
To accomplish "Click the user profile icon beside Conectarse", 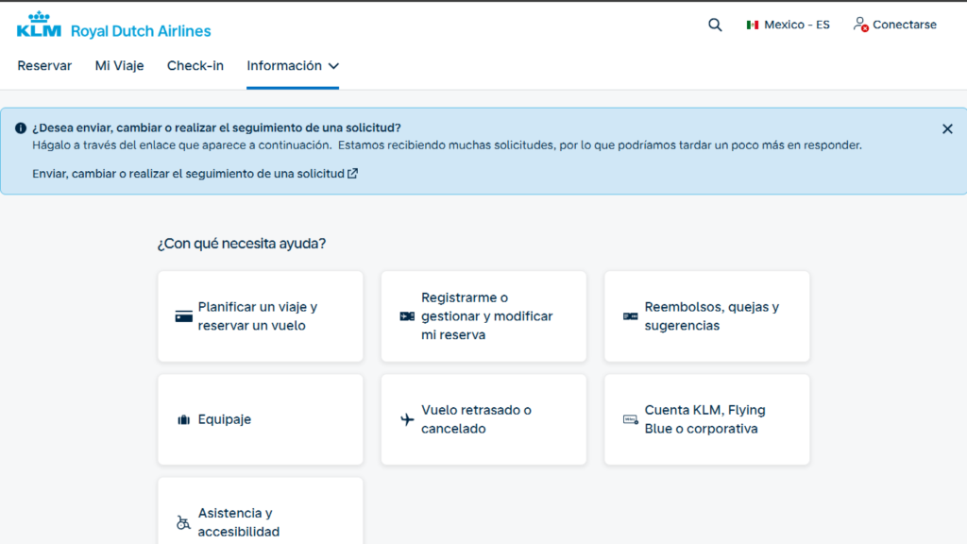I will click(861, 25).
